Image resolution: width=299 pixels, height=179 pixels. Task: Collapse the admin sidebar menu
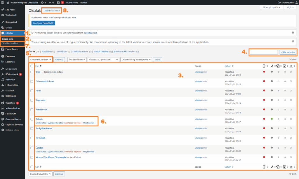point(12,130)
